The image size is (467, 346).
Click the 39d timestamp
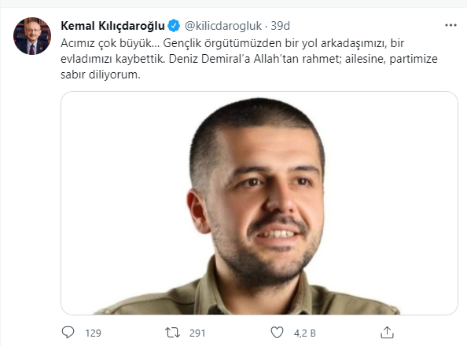[280, 26]
